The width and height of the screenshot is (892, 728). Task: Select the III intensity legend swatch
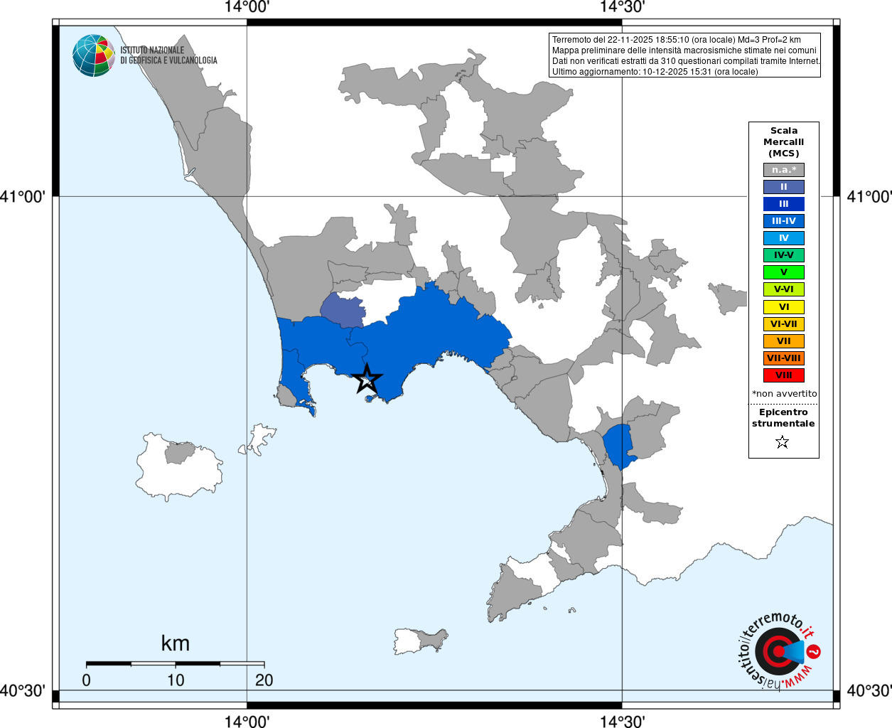(784, 204)
